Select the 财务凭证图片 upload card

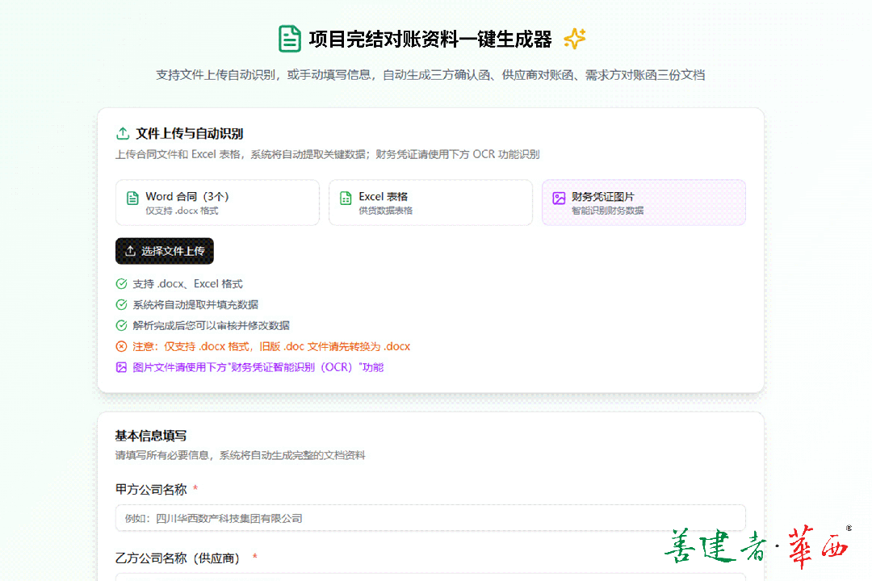[x=644, y=203]
